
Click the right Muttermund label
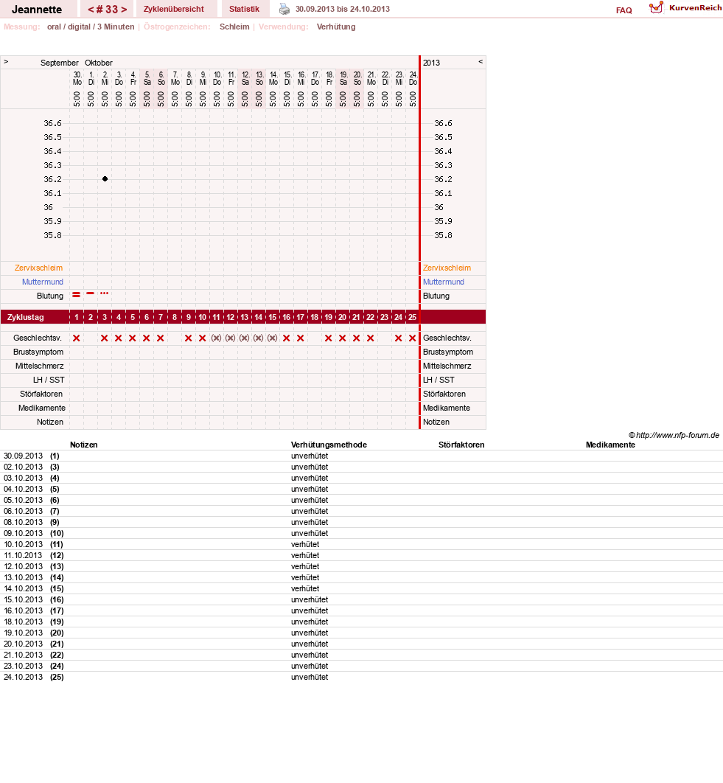click(x=444, y=282)
